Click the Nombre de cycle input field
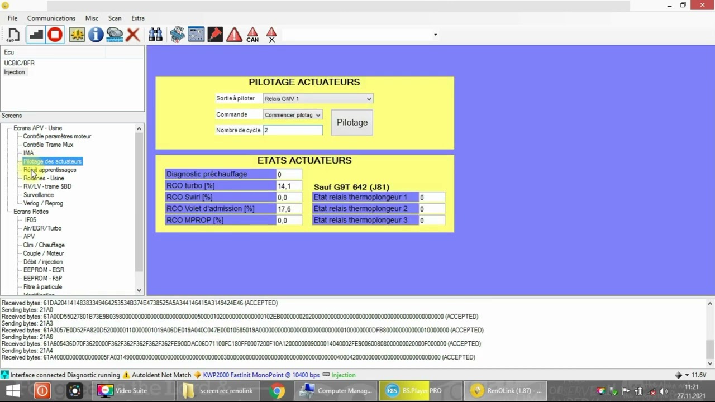The height and width of the screenshot is (402, 715). pyautogui.click(x=293, y=130)
